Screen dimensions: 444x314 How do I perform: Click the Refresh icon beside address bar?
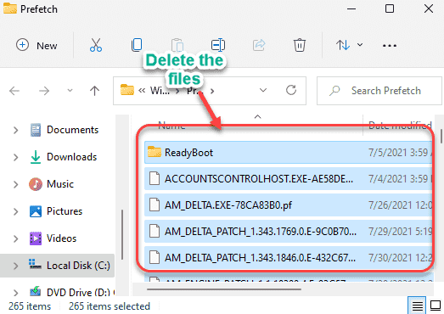291,90
